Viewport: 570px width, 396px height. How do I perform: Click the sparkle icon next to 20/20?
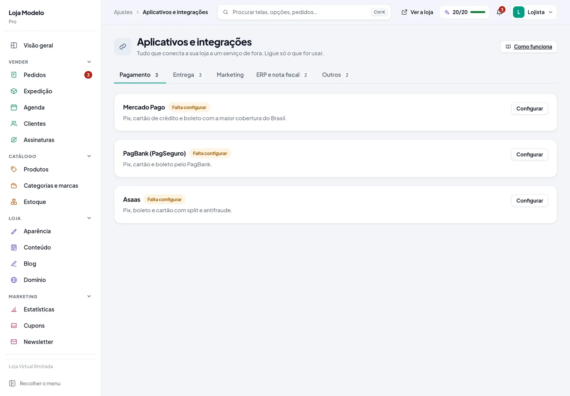coord(447,12)
